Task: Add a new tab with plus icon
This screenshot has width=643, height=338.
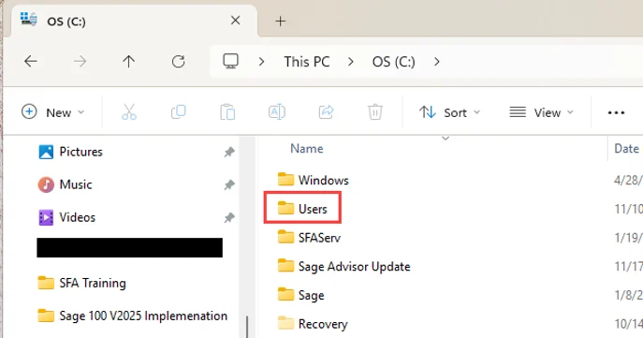Action: click(x=281, y=21)
